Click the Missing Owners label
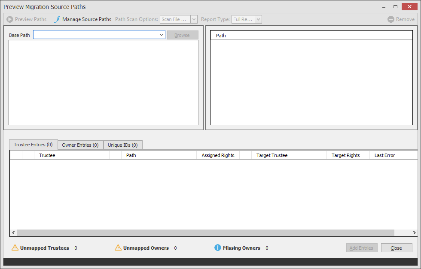The height and width of the screenshot is (269, 421). 241,248
